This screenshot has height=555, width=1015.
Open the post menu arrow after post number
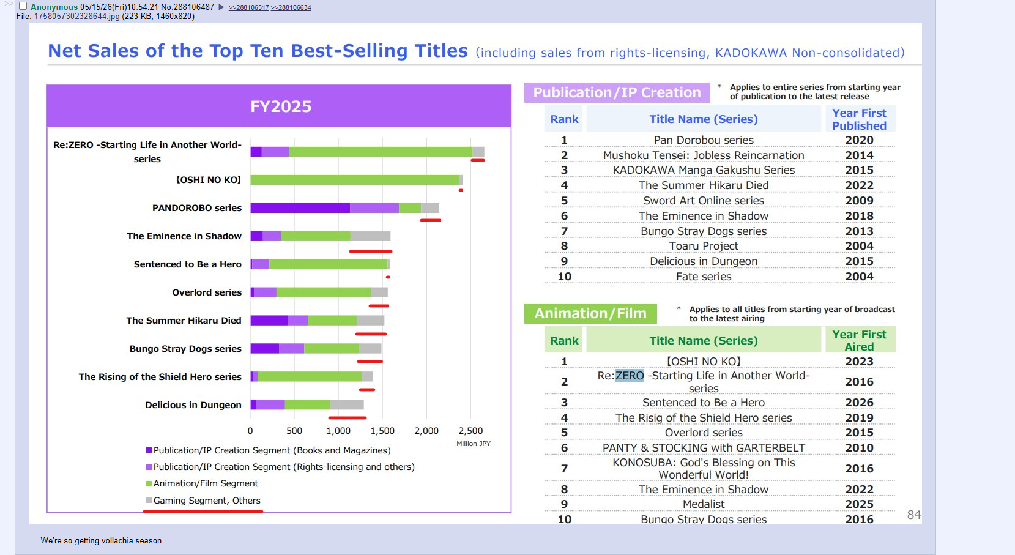tap(221, 7)
